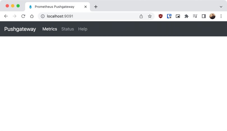
Task: Open the Help nav item
Action: (x=83, y=29)
